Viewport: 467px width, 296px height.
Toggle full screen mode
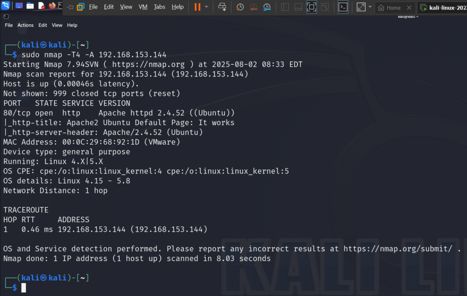[311, 7]
